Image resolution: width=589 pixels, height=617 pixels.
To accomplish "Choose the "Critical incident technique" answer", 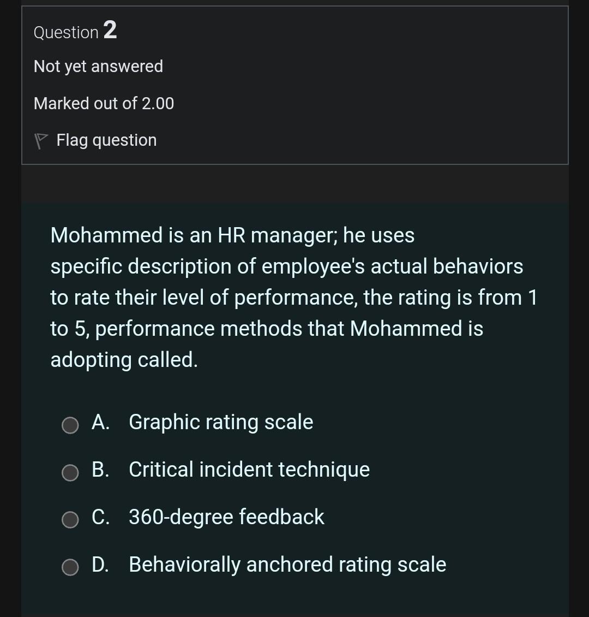I will point(249,470).
